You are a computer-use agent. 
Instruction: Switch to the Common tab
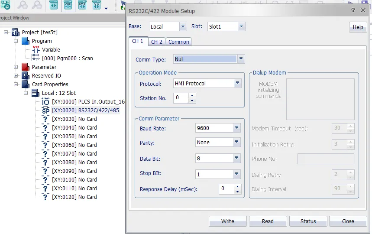(x=178, y=42)
